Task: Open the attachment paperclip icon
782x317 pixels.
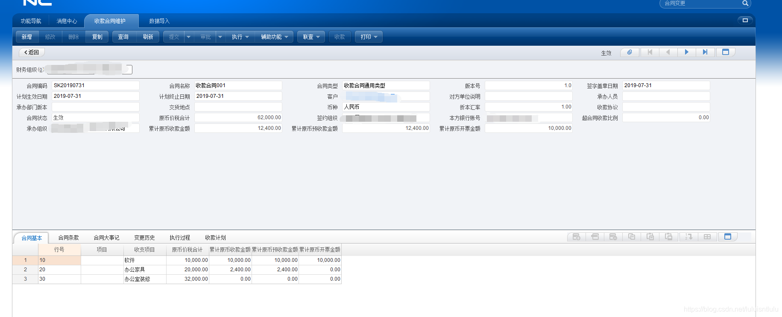Action: [x=630, y=52]
